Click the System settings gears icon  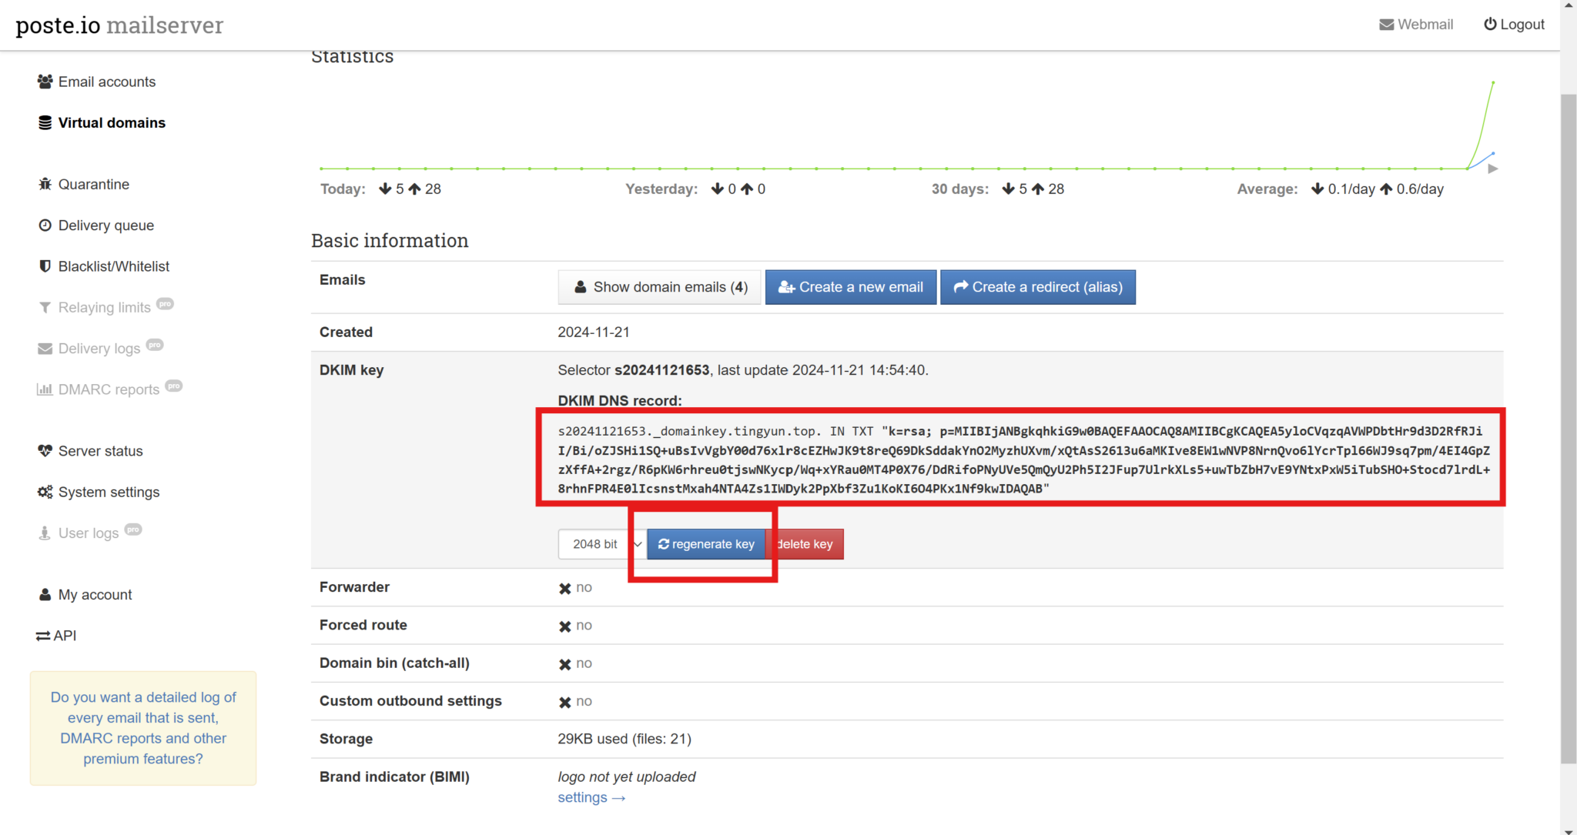(x=45, y=492)
